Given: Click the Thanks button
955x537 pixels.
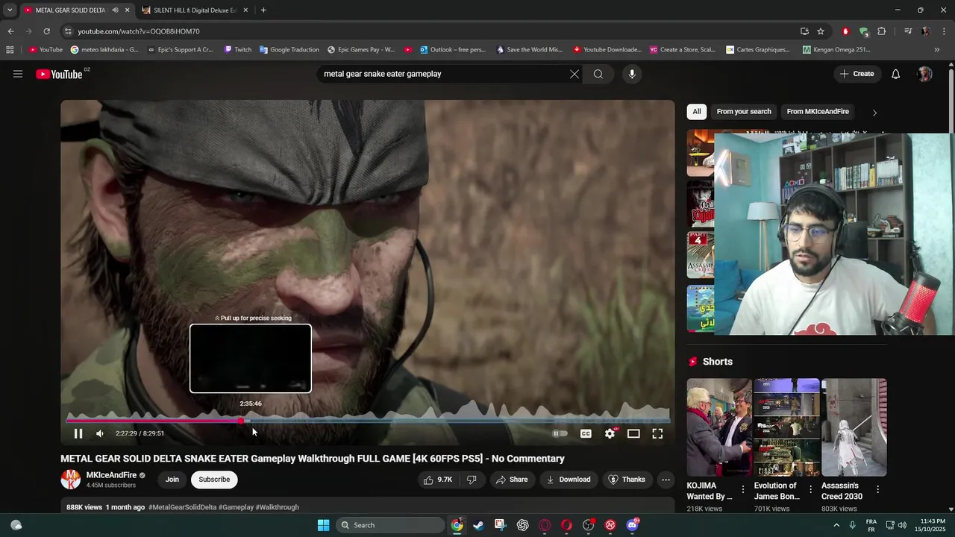Looking at the screenshot, I should click(627, 480).
